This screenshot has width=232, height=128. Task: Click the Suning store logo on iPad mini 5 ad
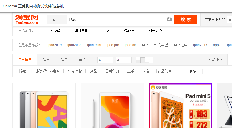(x=159, y=88)
